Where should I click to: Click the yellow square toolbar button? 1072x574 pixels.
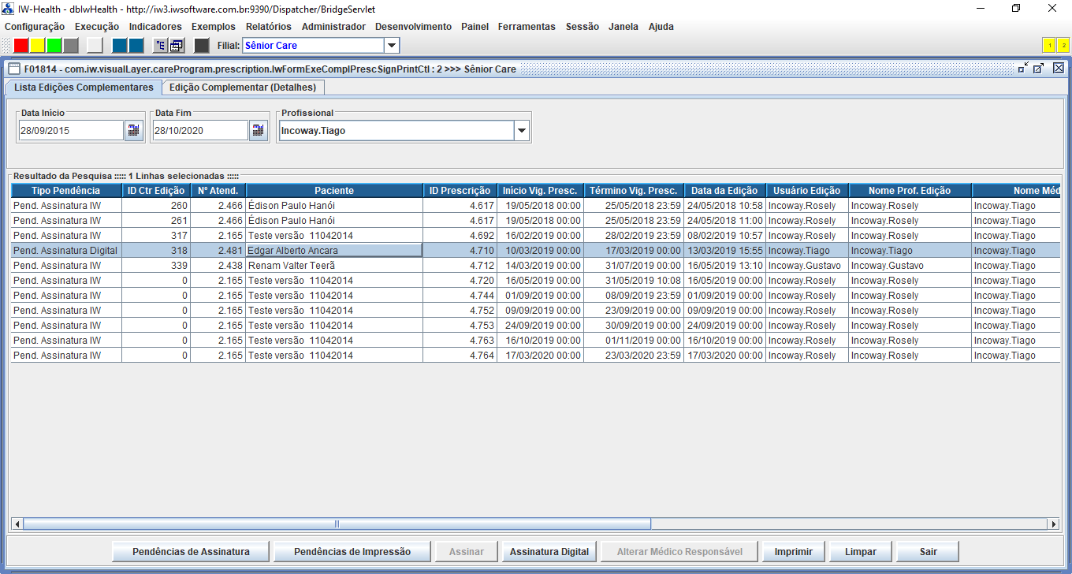pos(38,46)
